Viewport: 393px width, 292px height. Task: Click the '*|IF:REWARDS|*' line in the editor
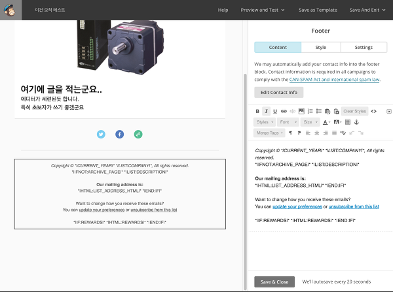pyautogui.click(x=305, y=221)
